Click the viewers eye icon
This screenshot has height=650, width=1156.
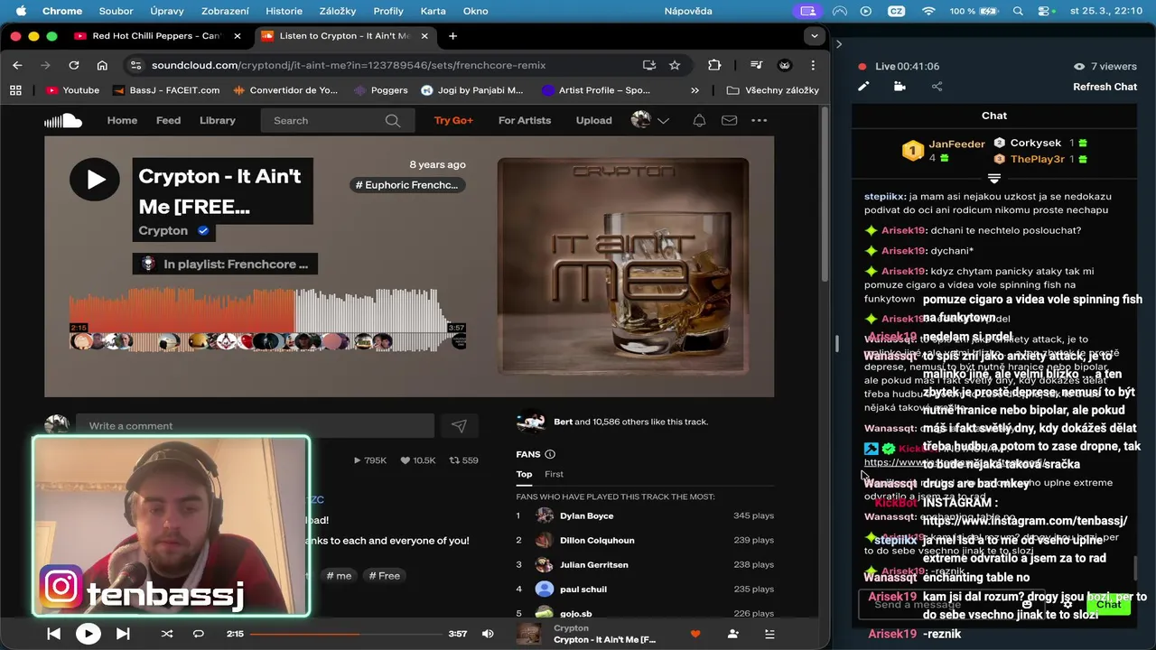pos(1078,66)
